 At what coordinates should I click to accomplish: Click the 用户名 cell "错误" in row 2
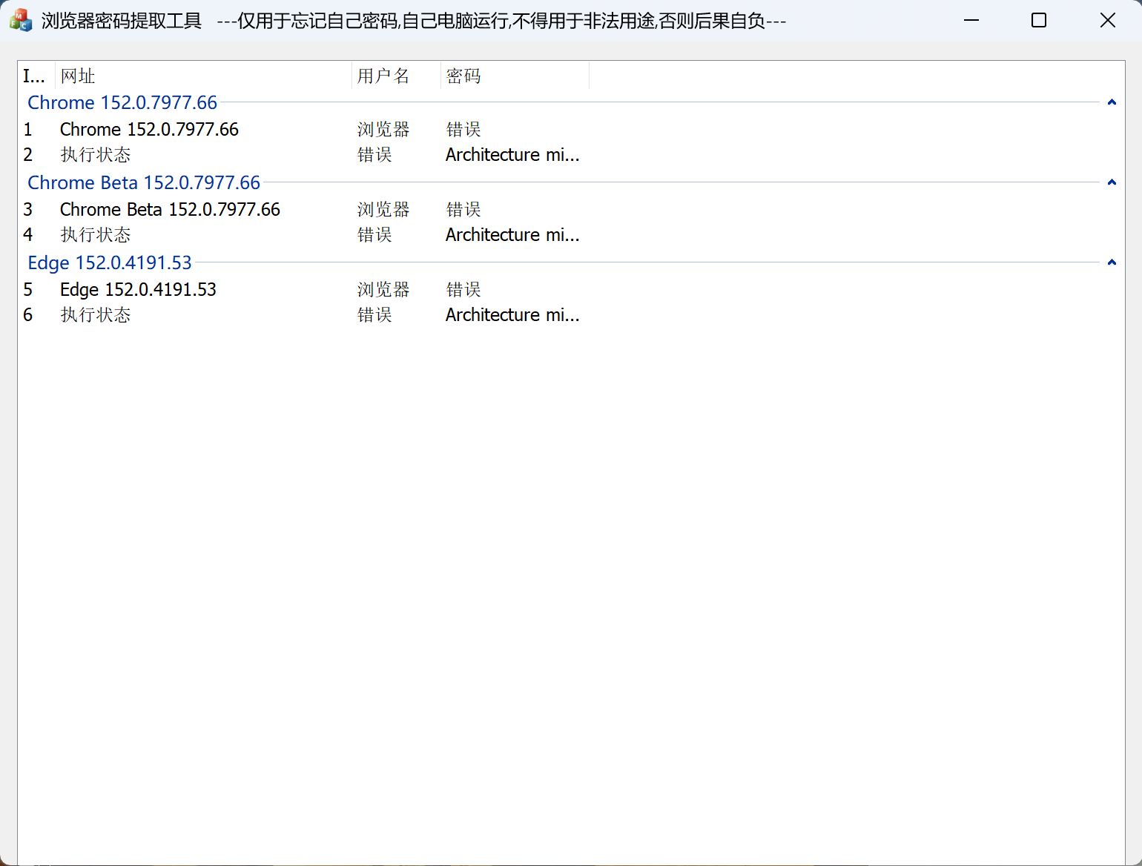tap(374, 154)
